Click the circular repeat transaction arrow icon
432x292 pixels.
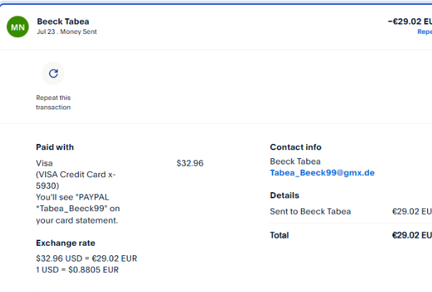[x=53, y=73]
